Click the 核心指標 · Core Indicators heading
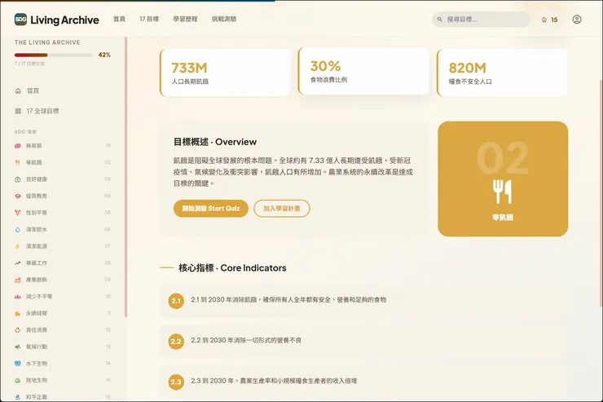The image size is (603, 402). [232, 268]
